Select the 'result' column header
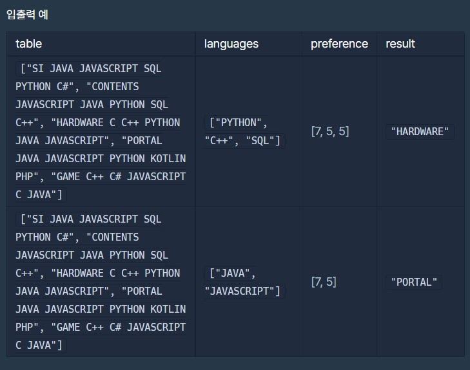The height and width of the screenshot is (370, 470). point(400,44)
